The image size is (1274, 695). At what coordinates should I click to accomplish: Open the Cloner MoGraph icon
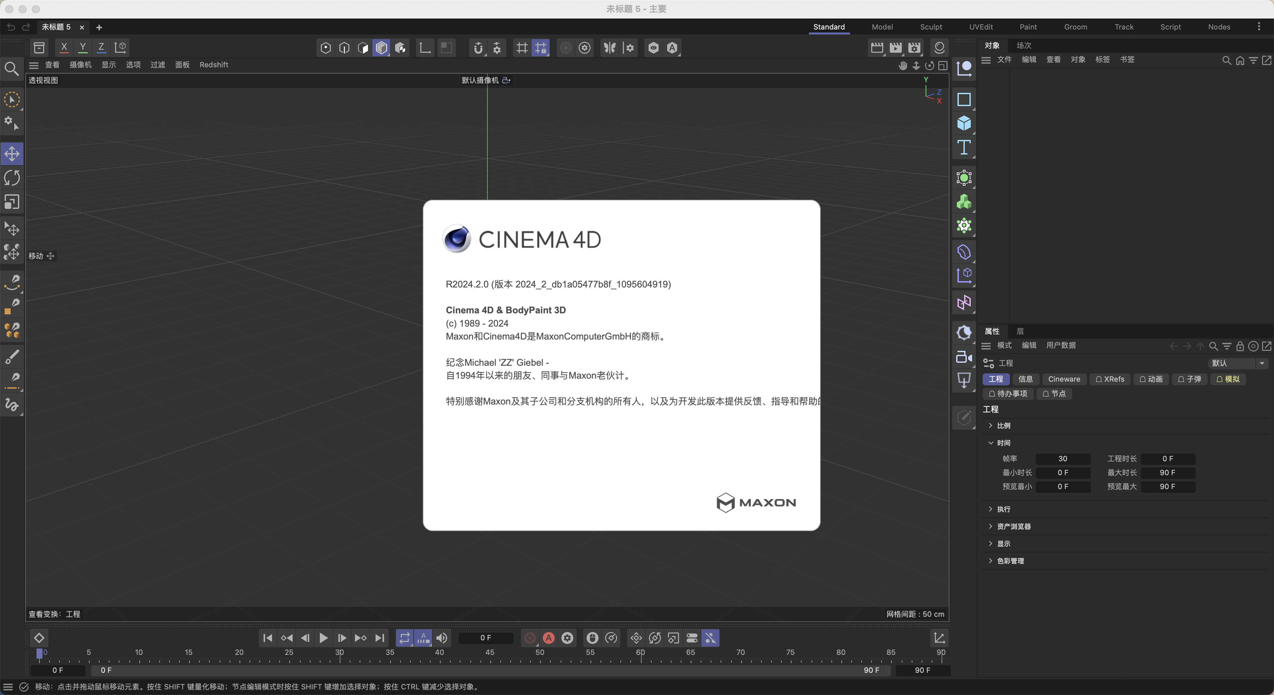coord(964,202)
